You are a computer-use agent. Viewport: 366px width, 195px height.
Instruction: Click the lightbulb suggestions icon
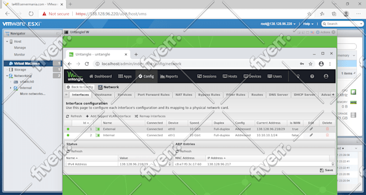[298, 76]
